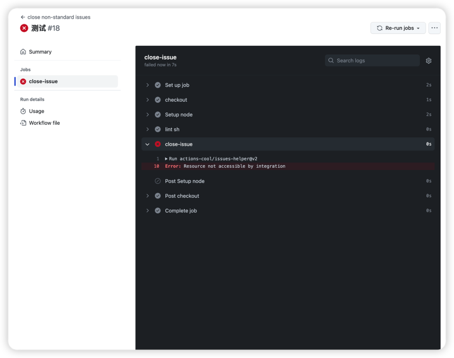
Task: Focus the Search logs input field
Action: 372,61
